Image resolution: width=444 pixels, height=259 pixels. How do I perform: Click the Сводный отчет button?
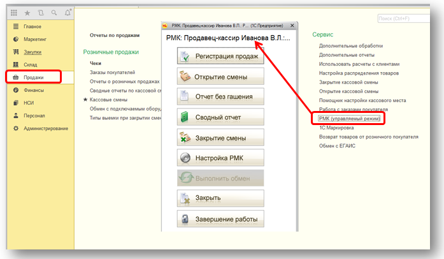pyautogui.click(x=220, y=117)
